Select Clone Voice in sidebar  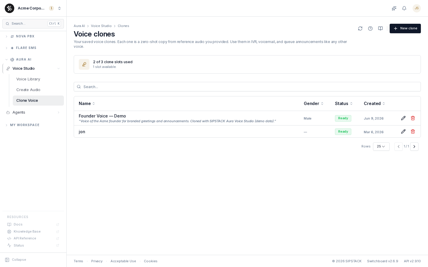pyautogui.click(x=38, y=101)
